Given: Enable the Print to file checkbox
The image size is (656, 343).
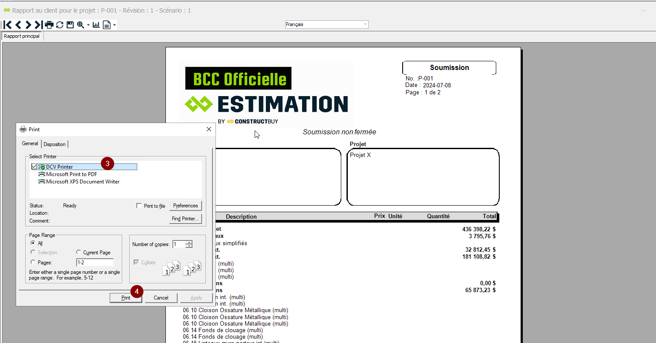Looking at the screenshot, I should (x=139, y=206).
